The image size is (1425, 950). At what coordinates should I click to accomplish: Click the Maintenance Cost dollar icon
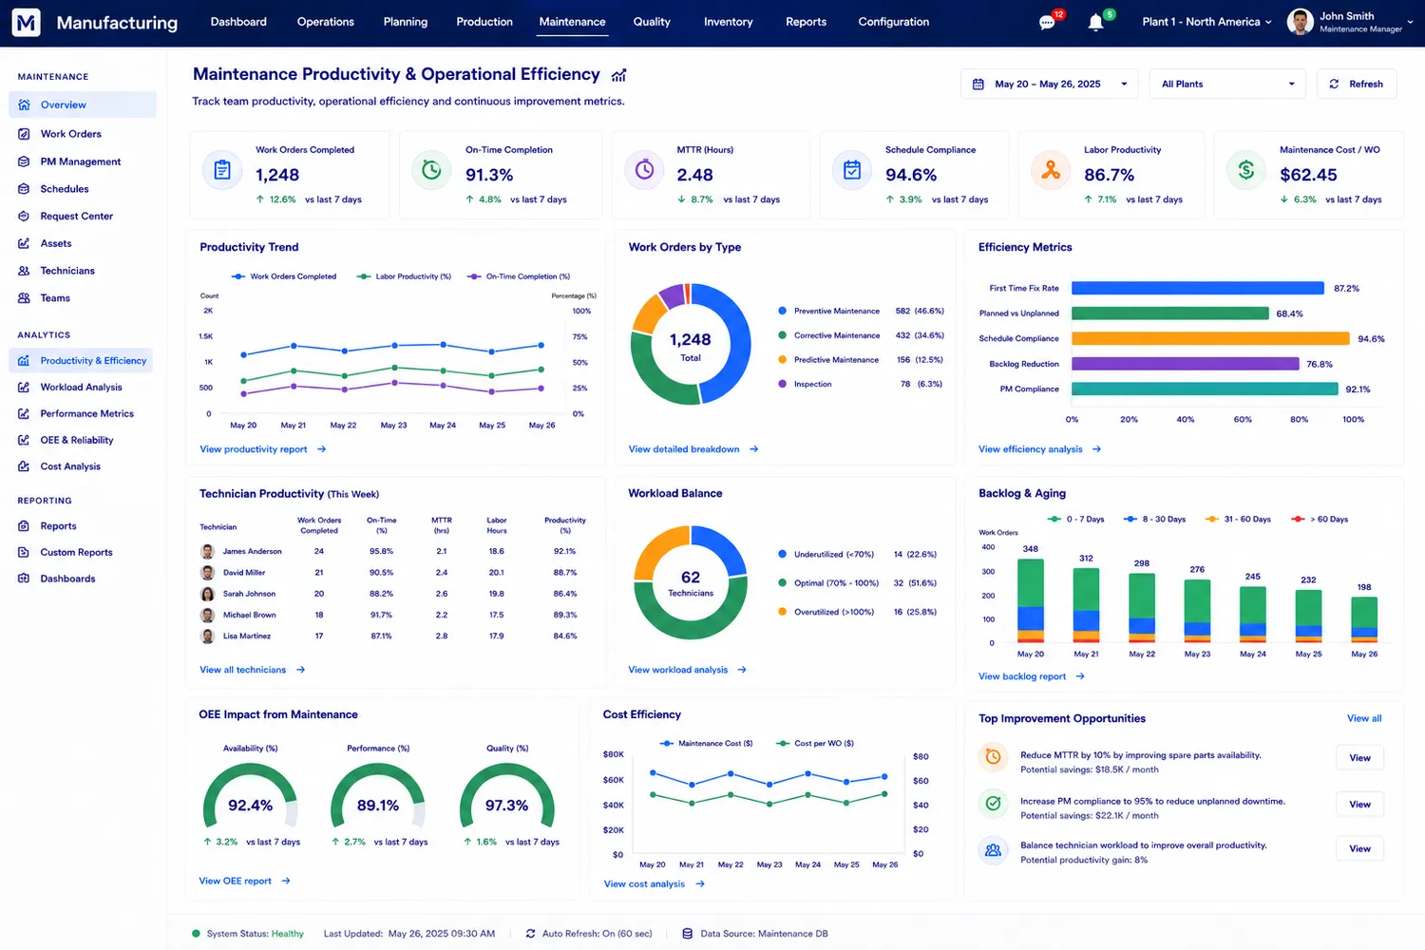1246,171
